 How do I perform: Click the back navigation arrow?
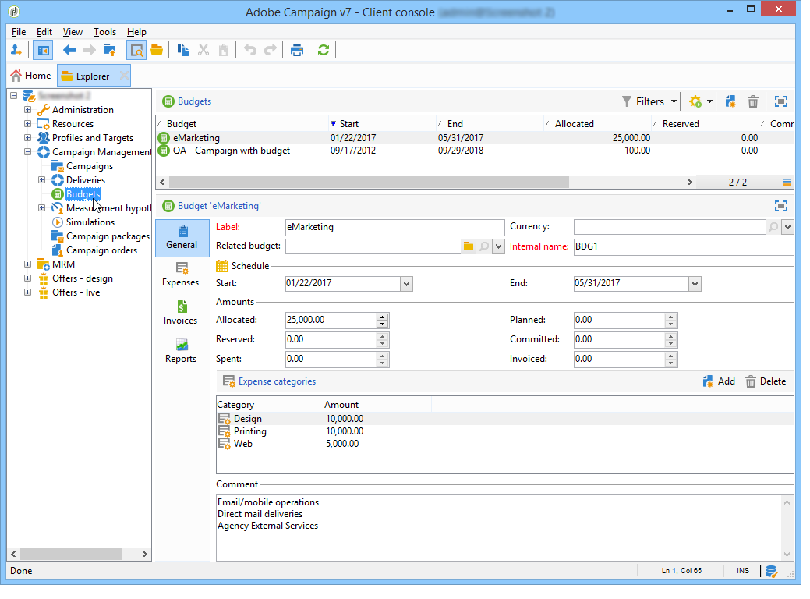click(69, 50)
